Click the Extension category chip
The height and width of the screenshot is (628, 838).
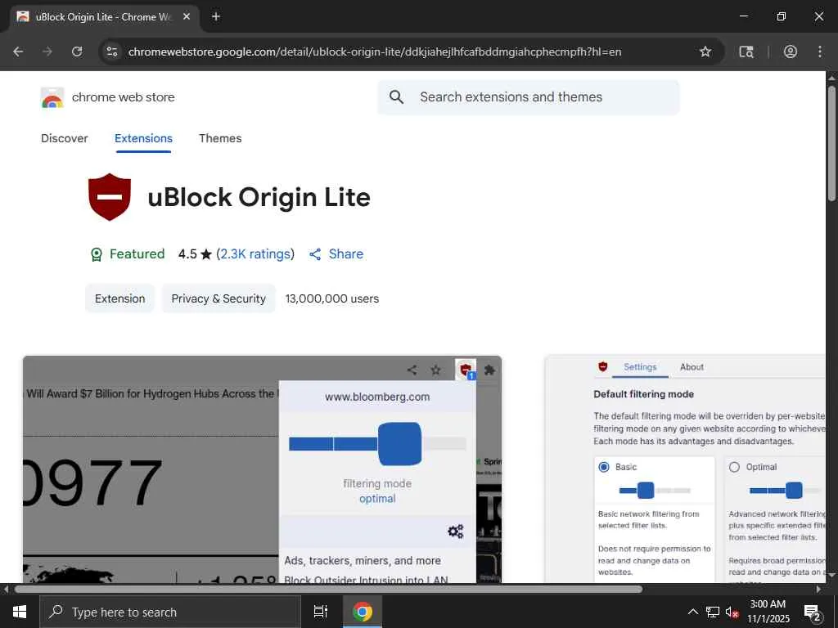click(x=119, y=298)
